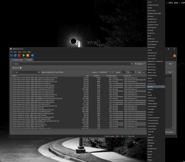Choose Pirateiro from the plugin list

coord(156,87)
